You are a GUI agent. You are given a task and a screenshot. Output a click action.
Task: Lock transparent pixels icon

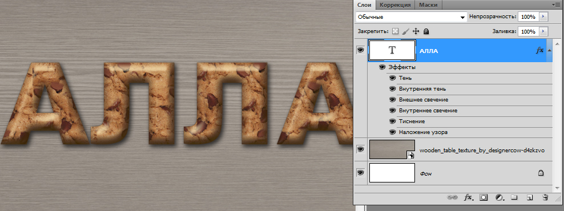pyautogui.click(x=395, y=31)
